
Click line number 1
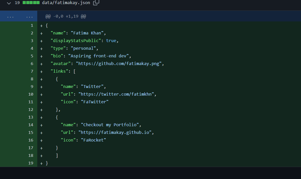pos(32,25)
